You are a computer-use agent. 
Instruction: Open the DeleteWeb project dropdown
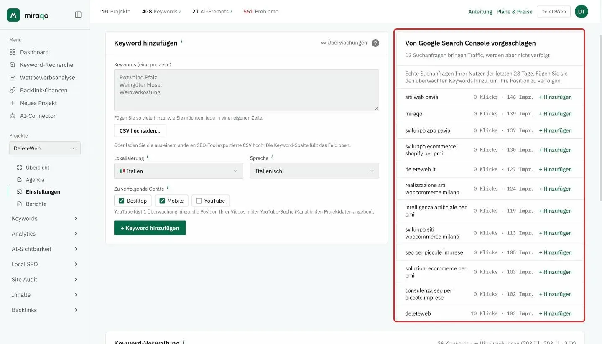pos(45,148)
